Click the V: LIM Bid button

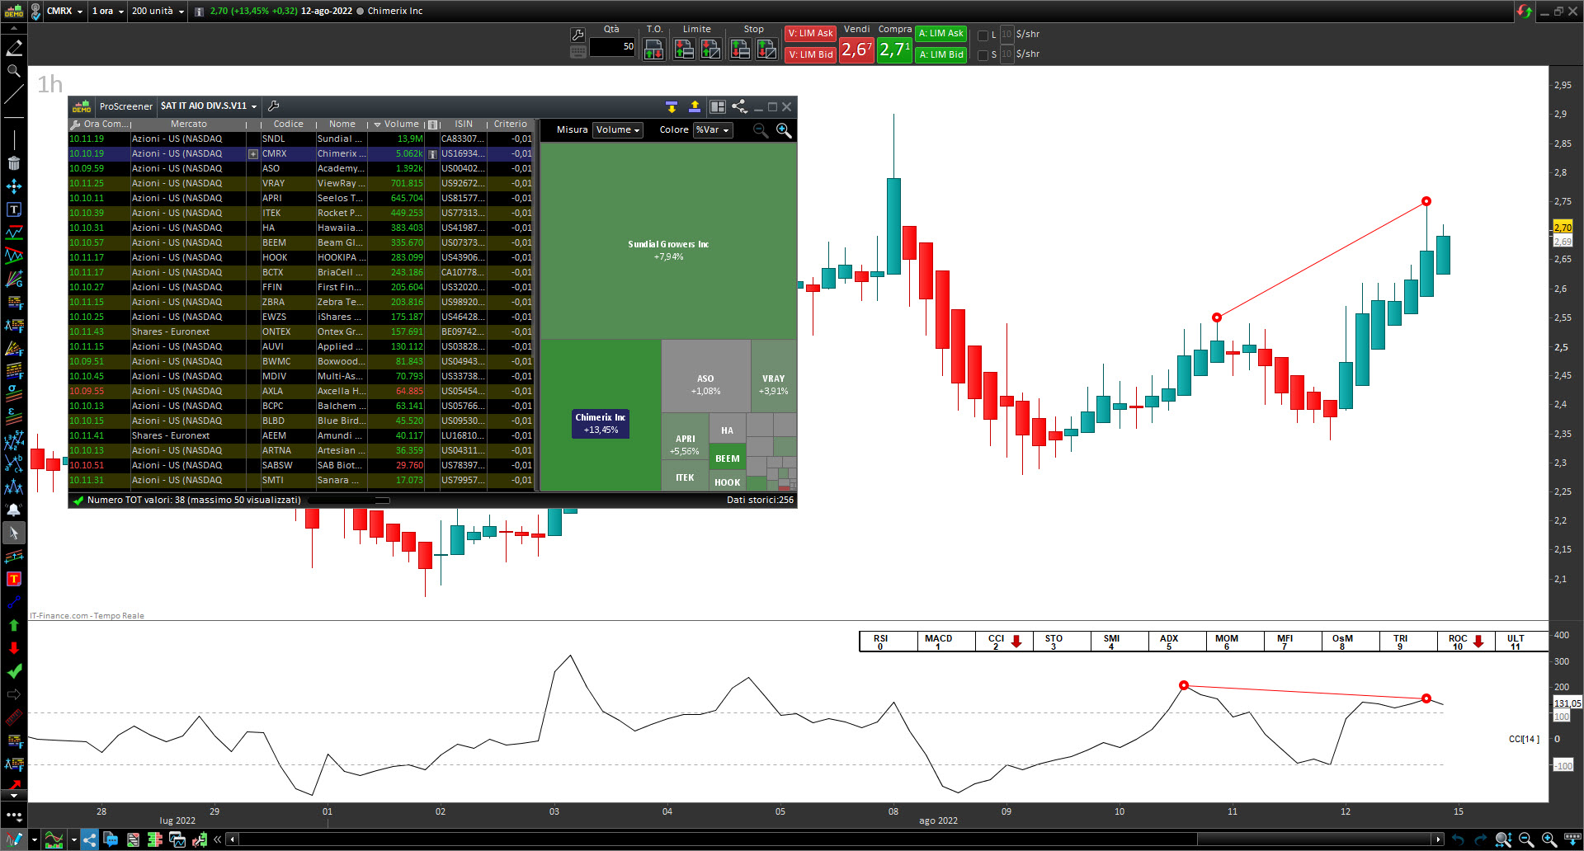[x=810, y=54]
